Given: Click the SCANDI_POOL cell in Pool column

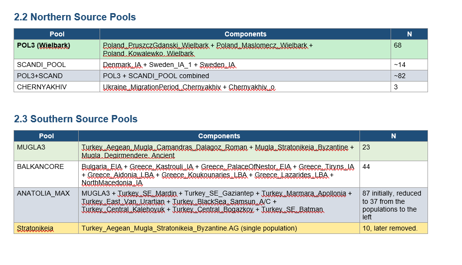Looking at the screenshot, I should (41, 65).
